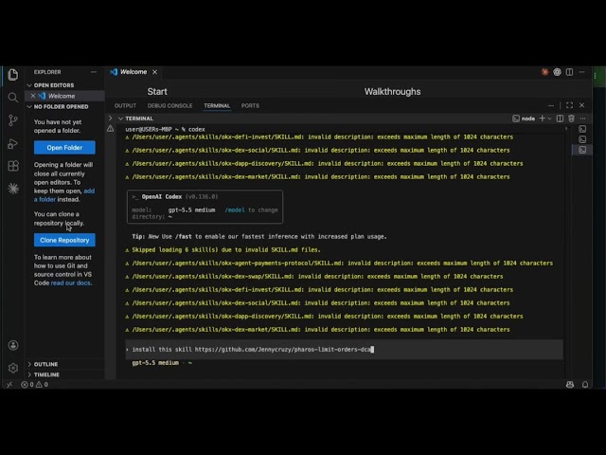The height and width of the screenshot is (455, 606).
Task: Click the okx-dex-swap SKILL.md warning line
Action: pos(314,276)
